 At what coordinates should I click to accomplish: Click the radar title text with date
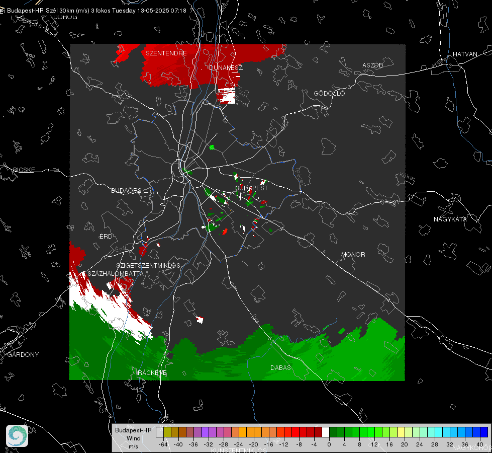(96, 11)
